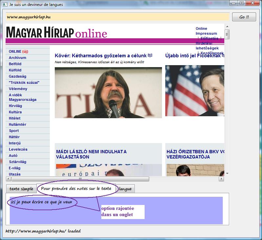Open Kövér: Kétharmados győzelem headline
This screenshot has width=262, height=240.
pos(101,56)
